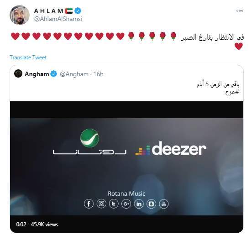Viewport: 251px width, 235px height.
Task: Click the LinkedIn icon in the video
Action: click(x=139, y=204)
